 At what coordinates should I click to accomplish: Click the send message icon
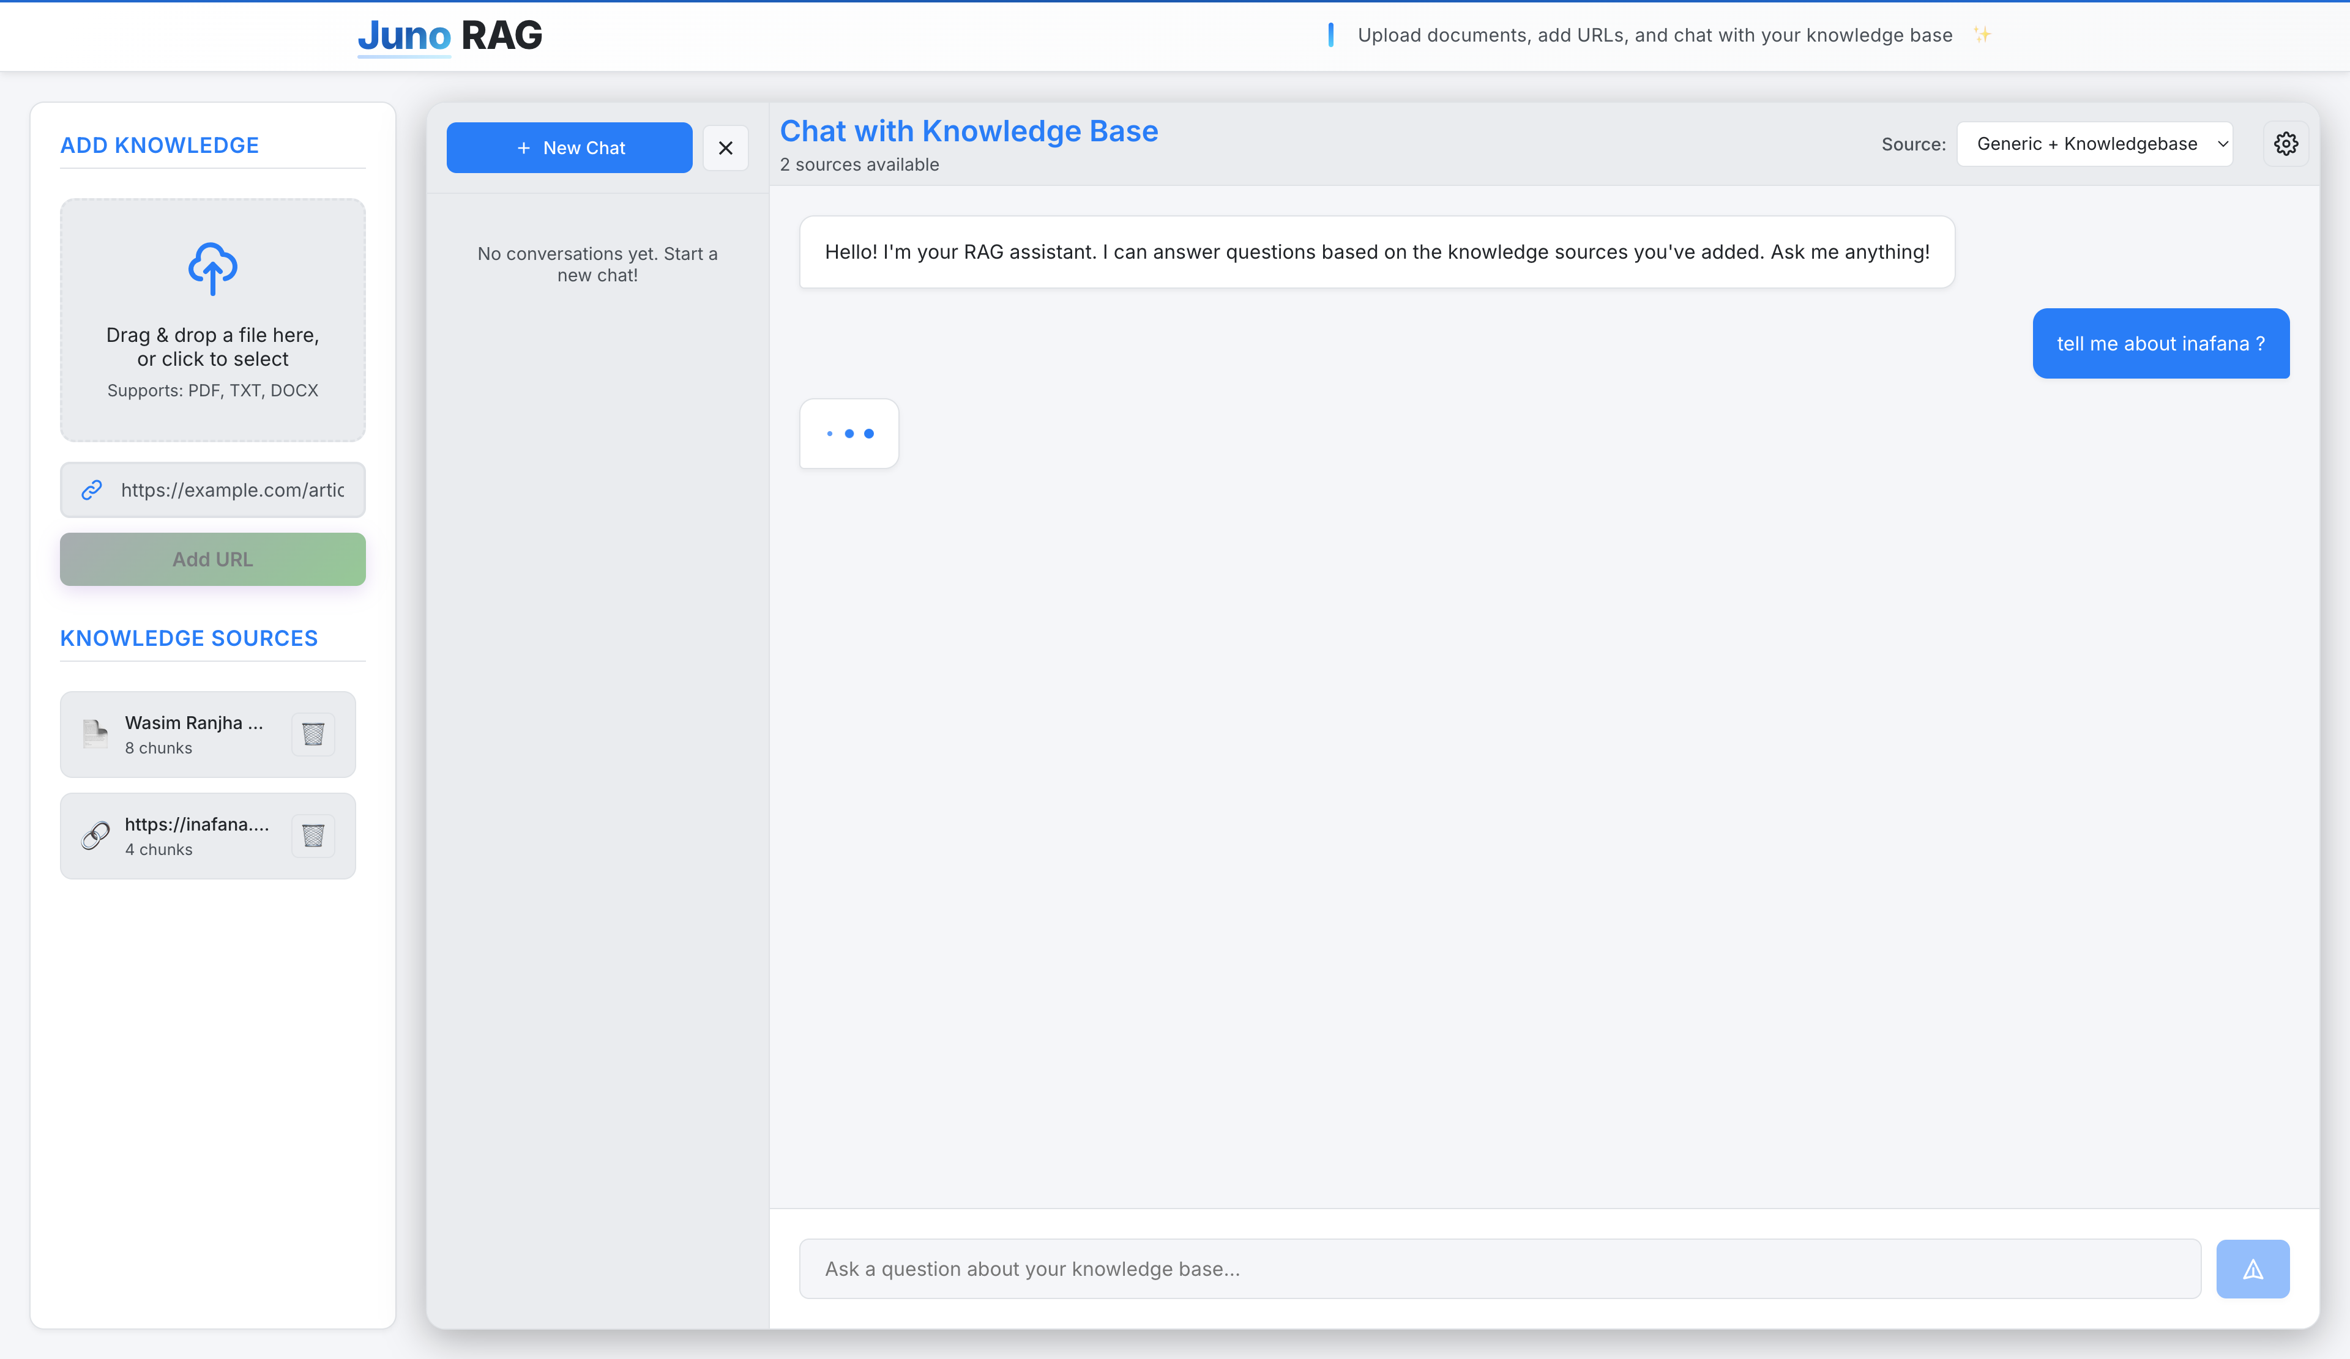coord(2253,1268)
